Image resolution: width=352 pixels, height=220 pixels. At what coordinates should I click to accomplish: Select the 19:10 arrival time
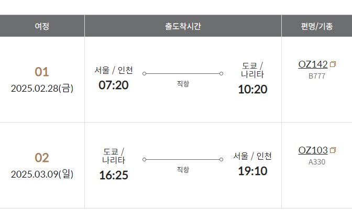(x=252, y=171)
